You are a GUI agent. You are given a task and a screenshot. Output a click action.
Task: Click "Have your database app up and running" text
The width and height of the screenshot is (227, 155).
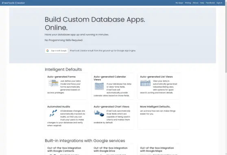point(76,34)
